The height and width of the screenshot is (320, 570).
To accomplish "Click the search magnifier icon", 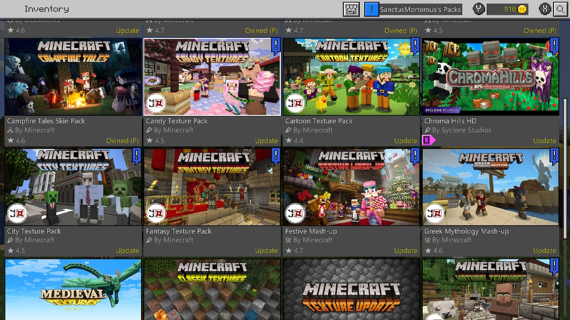I will [560, 9].
